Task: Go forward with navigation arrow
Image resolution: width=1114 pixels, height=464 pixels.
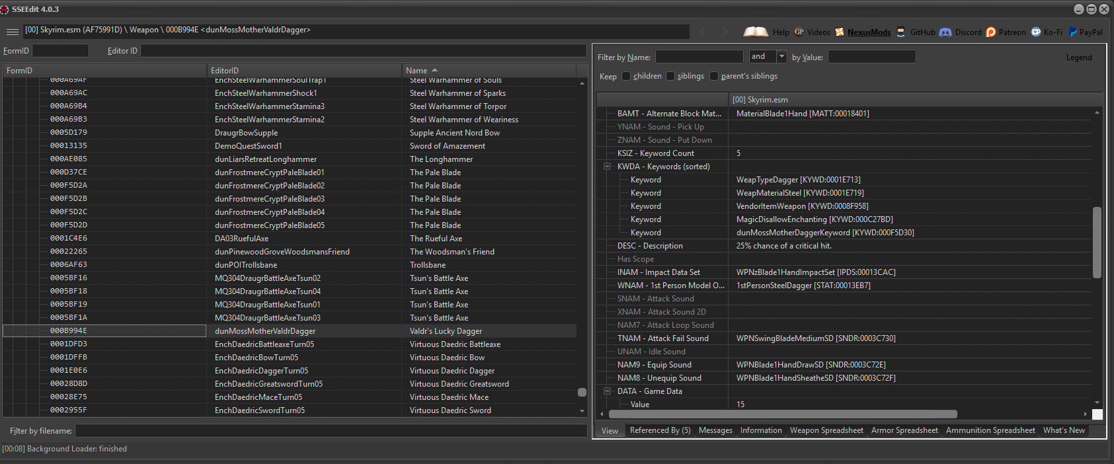Action: click(x=725, y=32)
